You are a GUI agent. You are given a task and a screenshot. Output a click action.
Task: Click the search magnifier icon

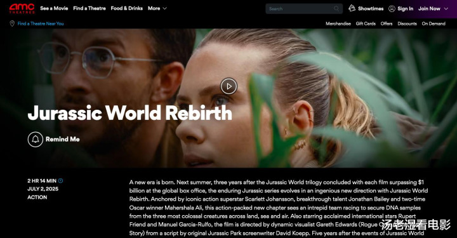(x=336, y=8)
